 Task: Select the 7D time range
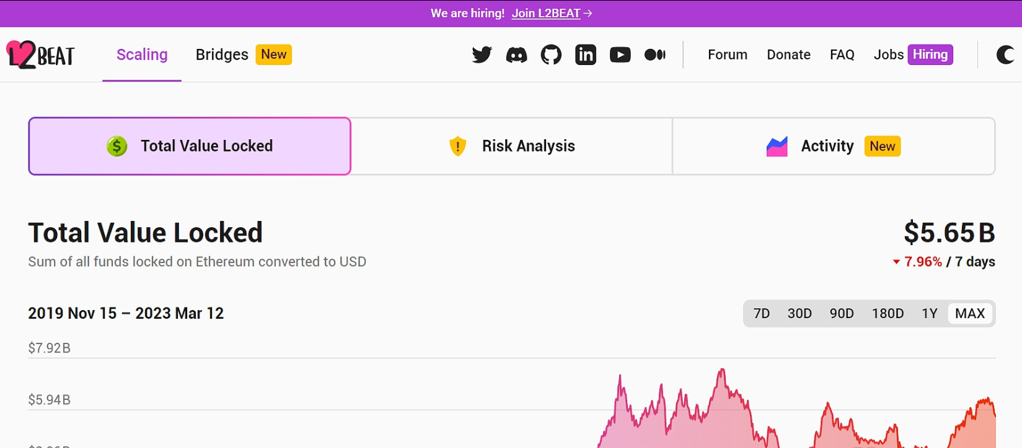click(x=762, y=314)
